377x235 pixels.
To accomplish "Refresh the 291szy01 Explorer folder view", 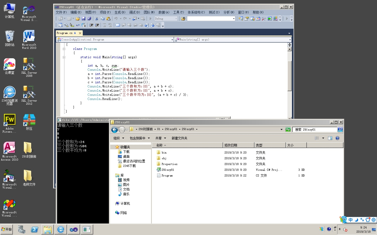I will [288, 130].
